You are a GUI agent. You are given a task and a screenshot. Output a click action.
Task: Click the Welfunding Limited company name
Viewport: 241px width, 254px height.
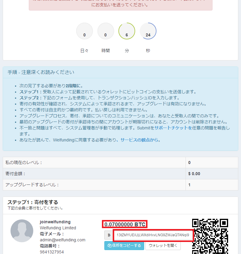coord(58,228)
